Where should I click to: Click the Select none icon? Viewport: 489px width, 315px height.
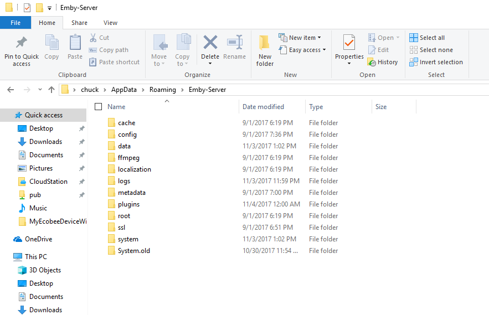pyautogui.click(x=414, y=50)
